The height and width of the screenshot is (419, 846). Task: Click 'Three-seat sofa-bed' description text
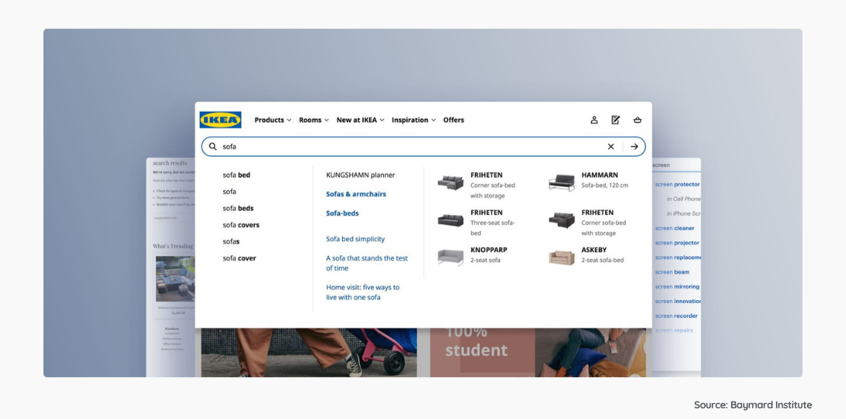[492, 228]
